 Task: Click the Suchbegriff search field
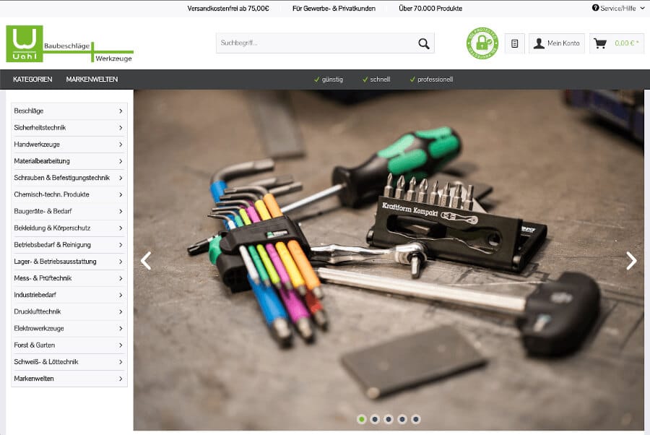pos(315,43)
